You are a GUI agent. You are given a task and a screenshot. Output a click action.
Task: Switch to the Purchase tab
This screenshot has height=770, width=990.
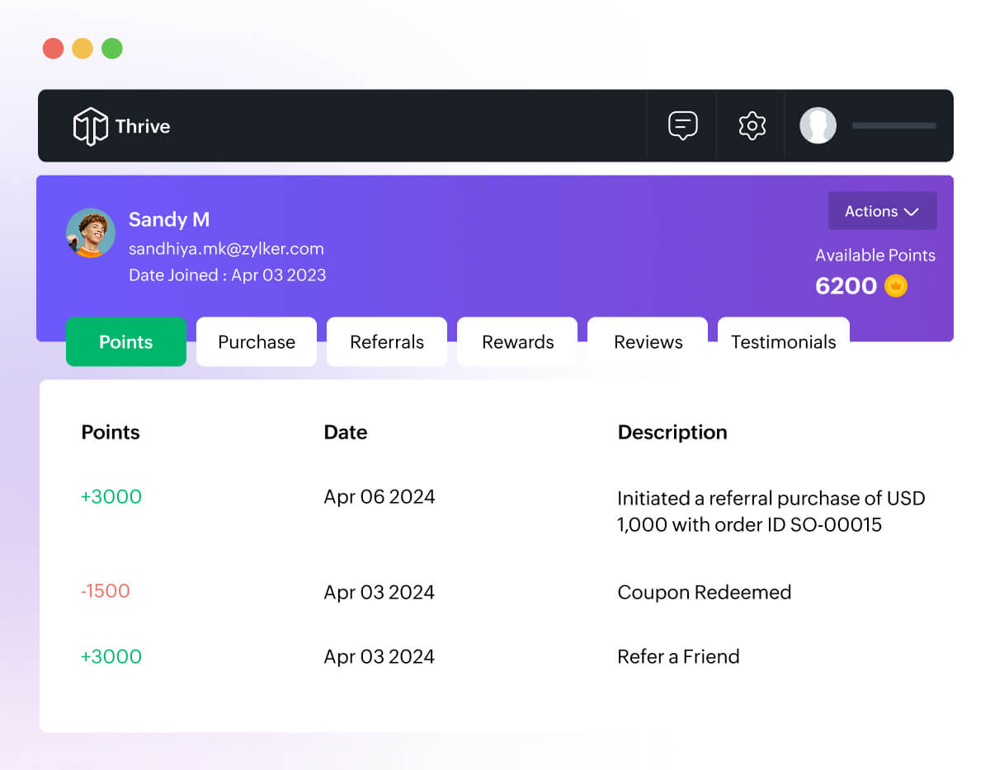(x=257, y=342)
